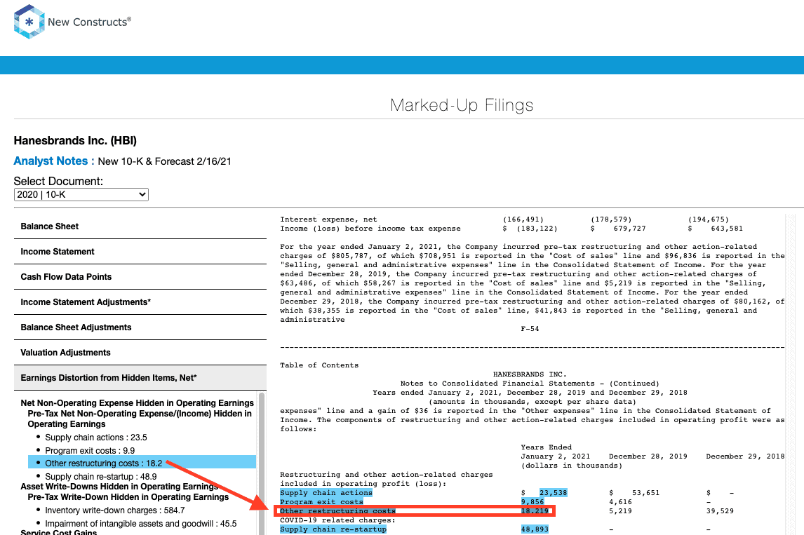The width and height of the screenshot is (804, 535).
Task: Click the Interest expense, net row label
Action: point(328,219)
